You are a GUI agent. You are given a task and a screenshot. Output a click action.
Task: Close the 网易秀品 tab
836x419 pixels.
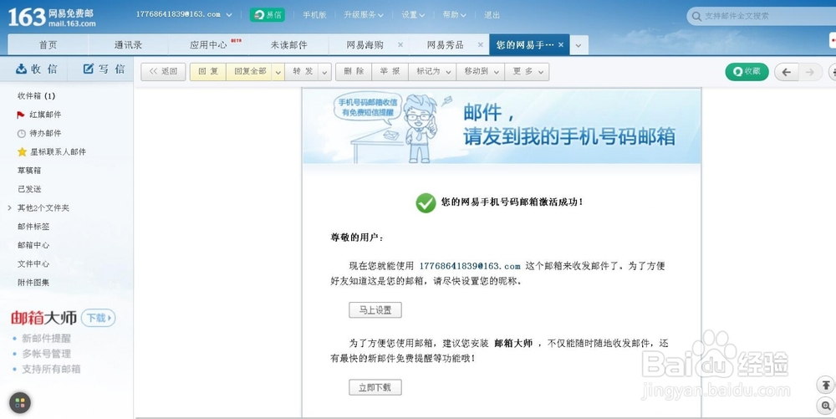pos(481,45)
